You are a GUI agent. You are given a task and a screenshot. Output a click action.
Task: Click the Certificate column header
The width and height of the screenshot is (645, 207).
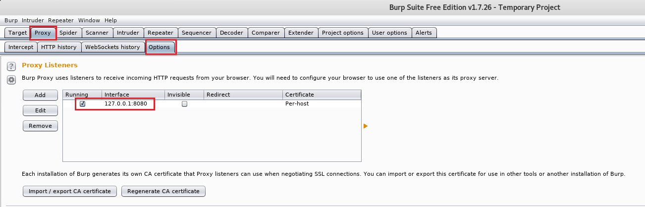pyautogui.click(x=322, y=95)
